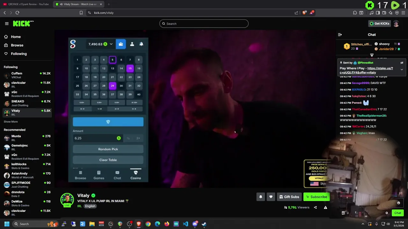Open a new browser tab
The width and height of the screenshot is (408, 229).
point(108,4)
